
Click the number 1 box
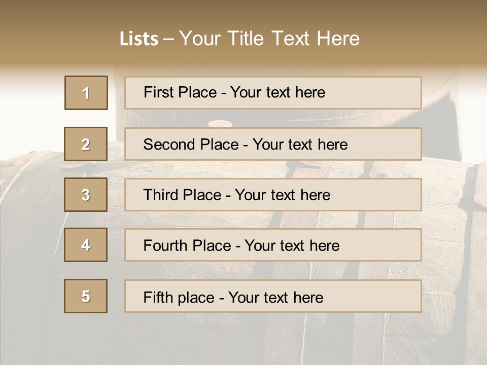point(86,93)
